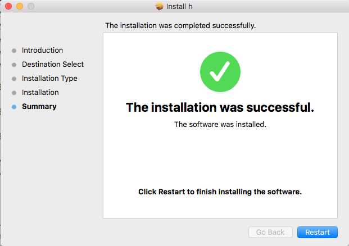The image size is (349, 246).
Task: Click the gray bullet beside Introduction
Action: pyautogui.click(x=14, y=51)
